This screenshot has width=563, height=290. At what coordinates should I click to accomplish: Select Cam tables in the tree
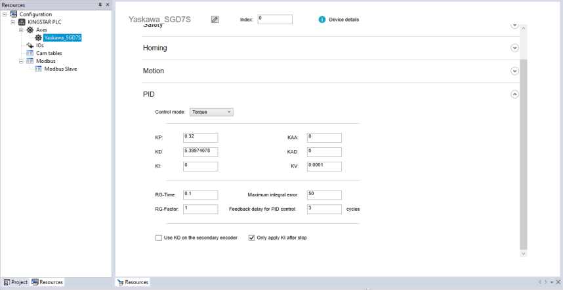point(49,53)
